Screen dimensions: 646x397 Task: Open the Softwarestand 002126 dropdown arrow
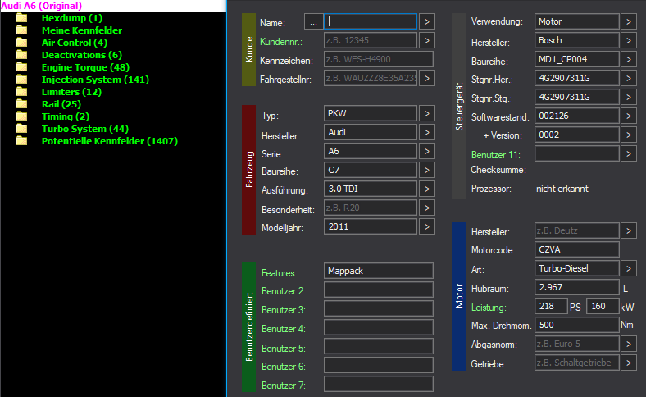(629, 116)
